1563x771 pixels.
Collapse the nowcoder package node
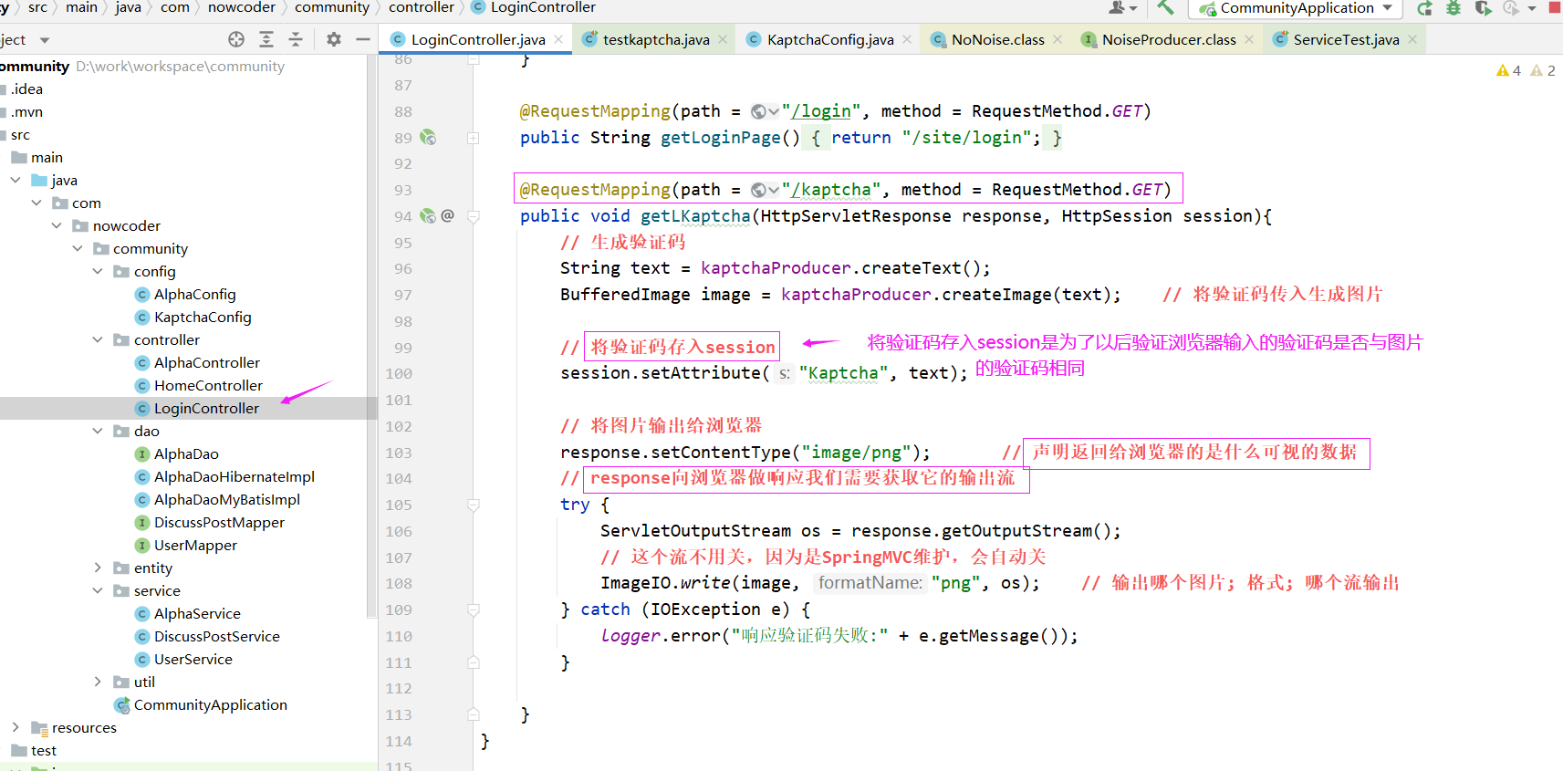pyautogui.click(x=57, y=225)
